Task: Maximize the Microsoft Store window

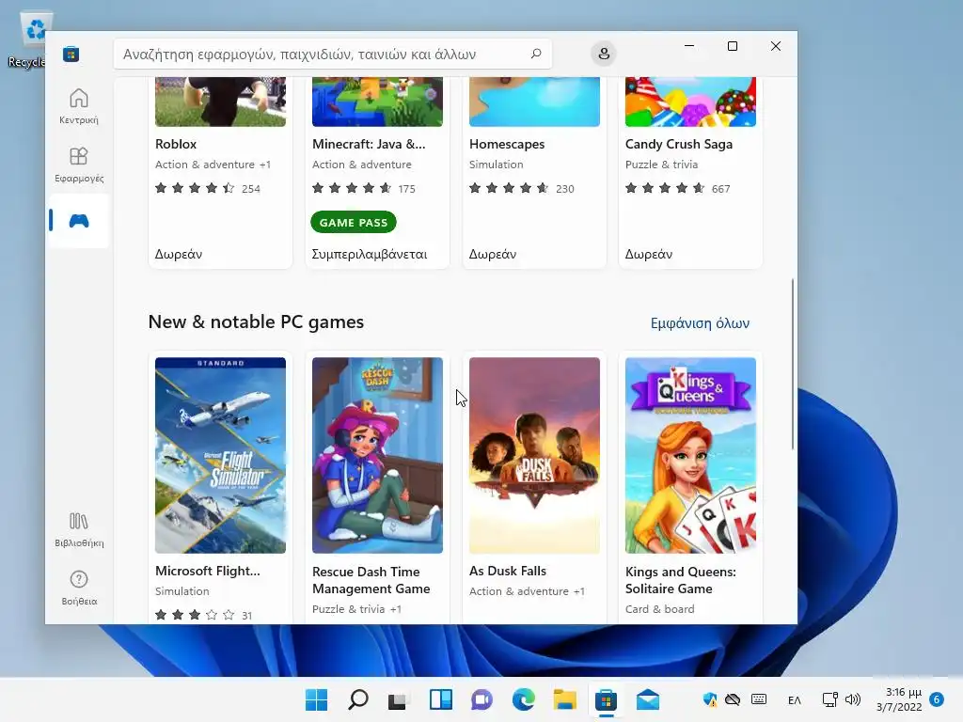Action: coord(732,46)
